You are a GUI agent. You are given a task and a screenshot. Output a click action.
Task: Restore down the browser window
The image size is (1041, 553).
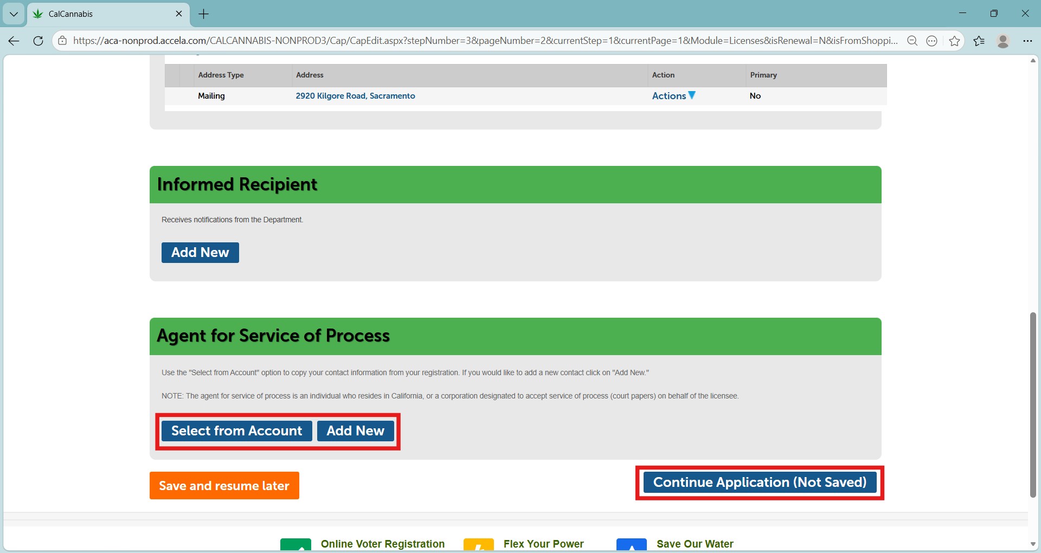point(994,14)
